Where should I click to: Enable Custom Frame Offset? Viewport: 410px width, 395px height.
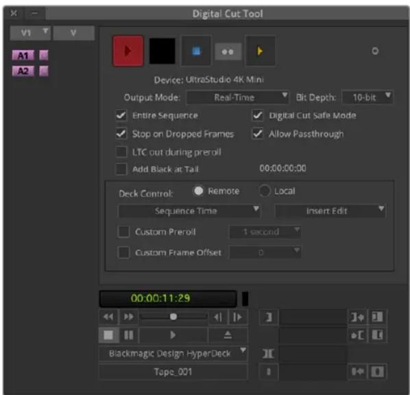point(123,252)
